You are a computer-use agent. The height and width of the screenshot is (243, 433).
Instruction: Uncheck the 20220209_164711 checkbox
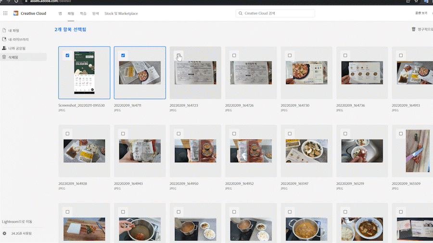(123, 55)
